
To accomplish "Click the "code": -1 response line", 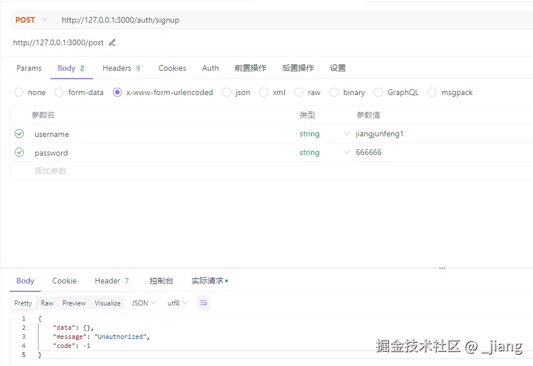I will click(71, 346).
